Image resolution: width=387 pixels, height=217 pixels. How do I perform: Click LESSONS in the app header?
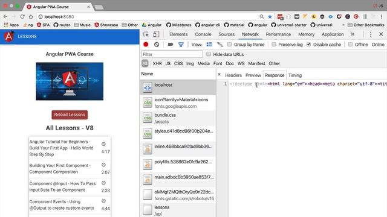[27, 36]
